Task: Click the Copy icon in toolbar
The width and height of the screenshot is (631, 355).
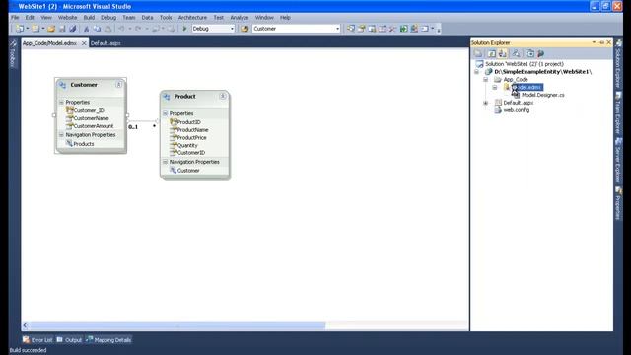Action: tap(97, 29)
